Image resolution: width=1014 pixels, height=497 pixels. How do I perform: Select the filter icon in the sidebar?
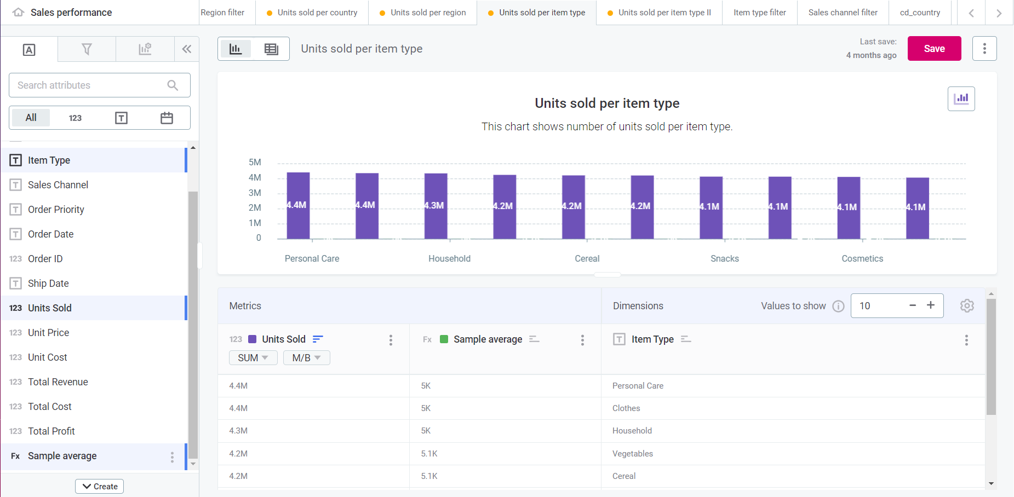87,49
